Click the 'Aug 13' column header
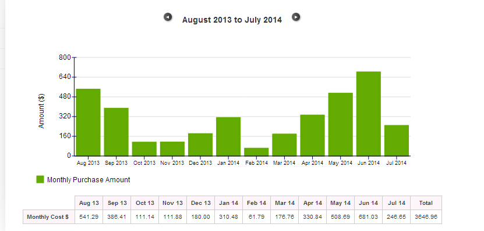The height and width of the screenshot is (231, 484). coord(89,203)
